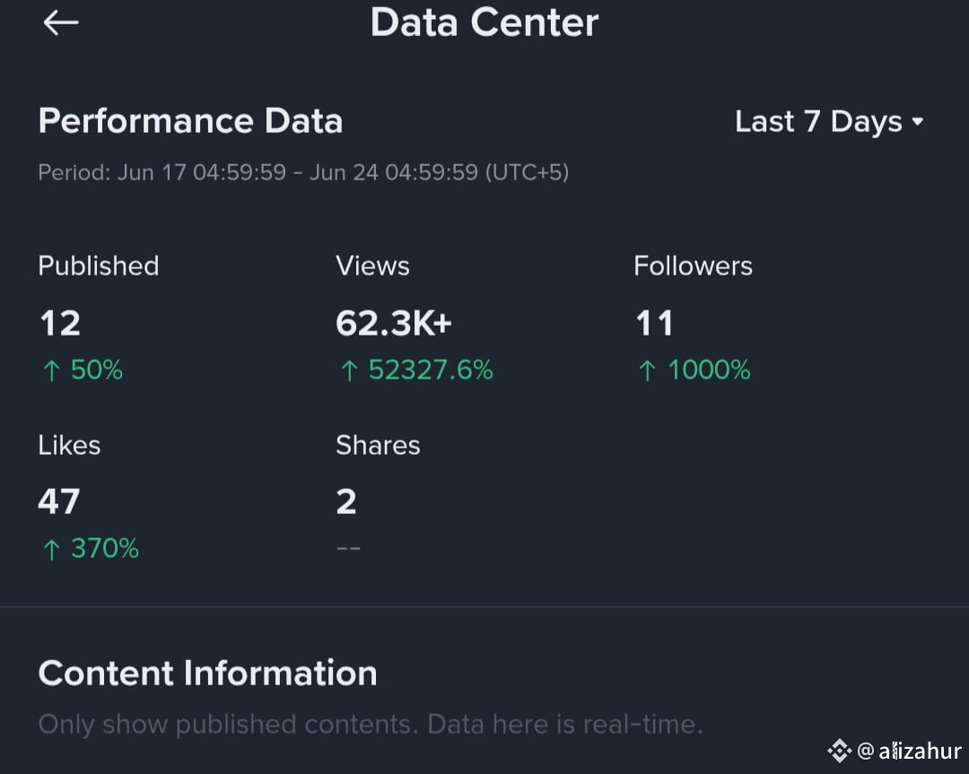The image size is (969, 774).
Task: Click the Followers metric label
Action: [x=693, y=266]
